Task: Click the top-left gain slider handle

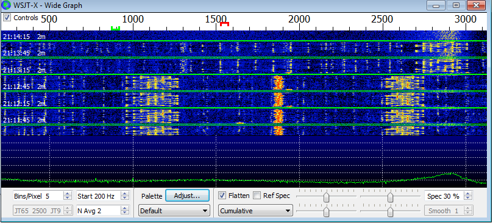Action: (x=327, y=197)
